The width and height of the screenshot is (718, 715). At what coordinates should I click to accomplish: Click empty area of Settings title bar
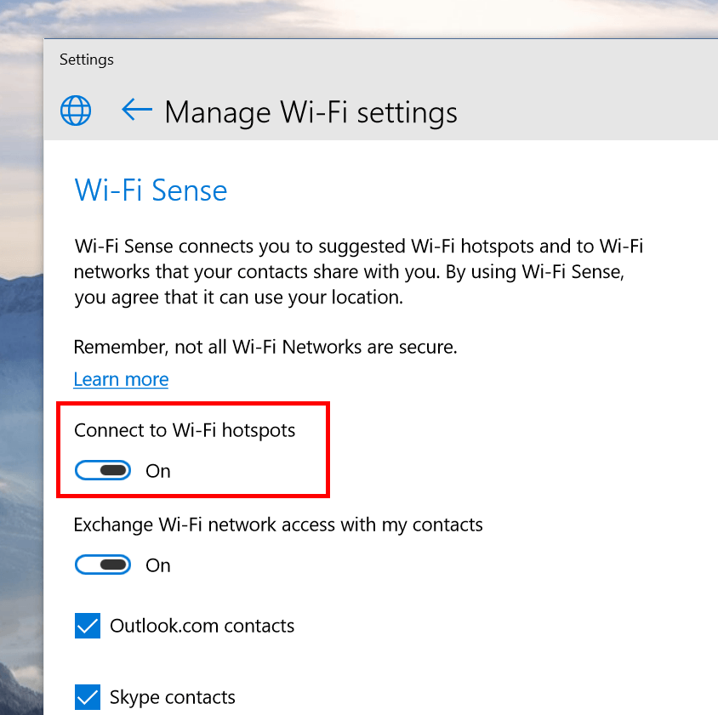(x=412, y=60)
